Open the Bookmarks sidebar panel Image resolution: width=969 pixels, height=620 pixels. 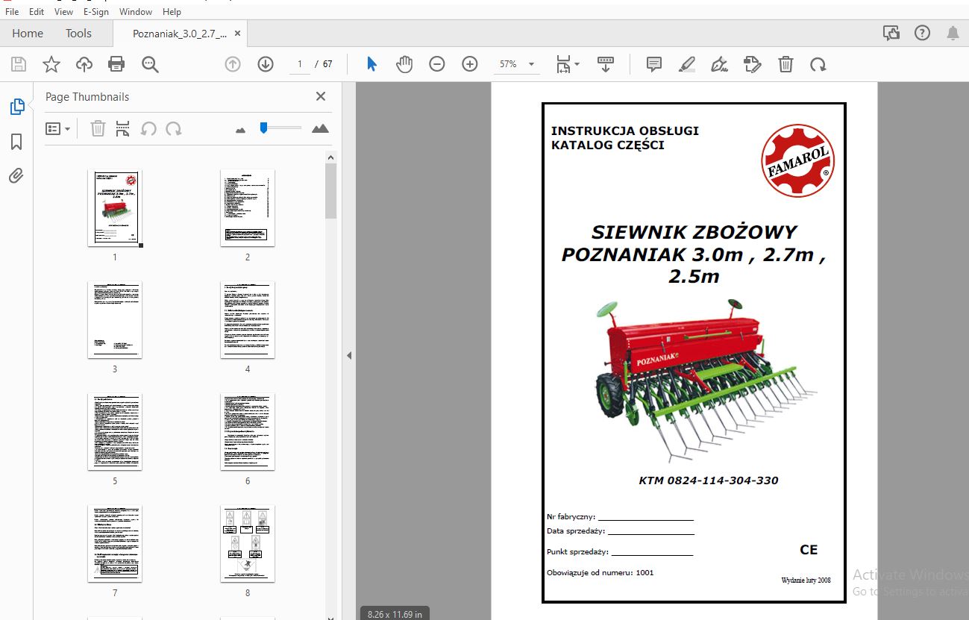(x=16, y=142)
